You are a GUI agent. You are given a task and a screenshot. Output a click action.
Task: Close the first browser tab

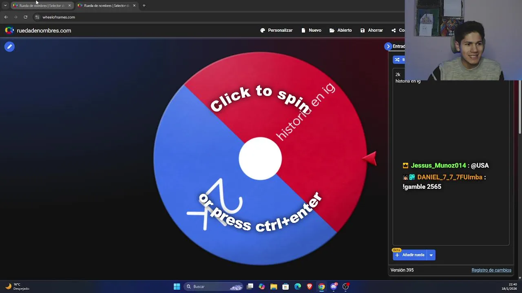(69, 6)
